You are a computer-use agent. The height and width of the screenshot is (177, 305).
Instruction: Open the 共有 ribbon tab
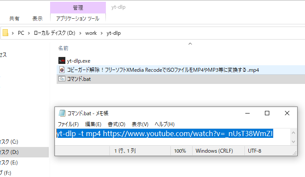14,18
